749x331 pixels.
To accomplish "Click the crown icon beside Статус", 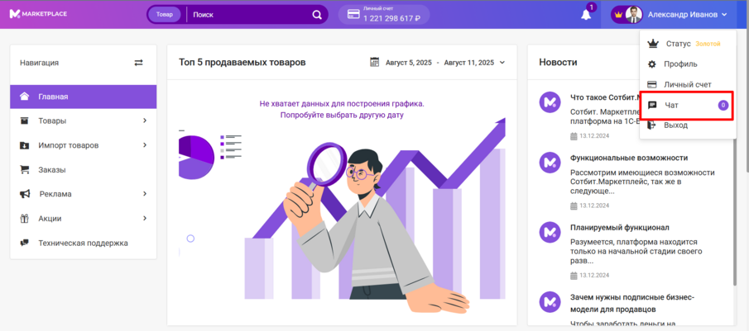I will 652,44.
